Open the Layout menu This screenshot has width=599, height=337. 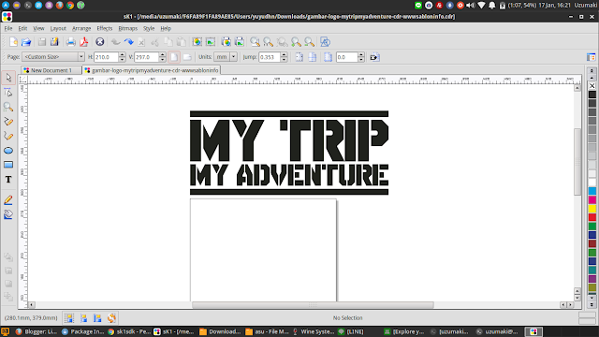(58, 28)
